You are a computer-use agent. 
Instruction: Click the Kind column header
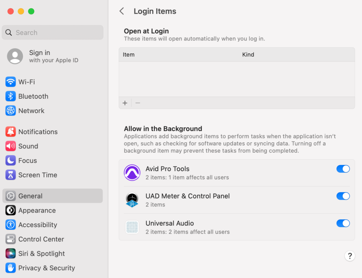[x=248, y=54]
